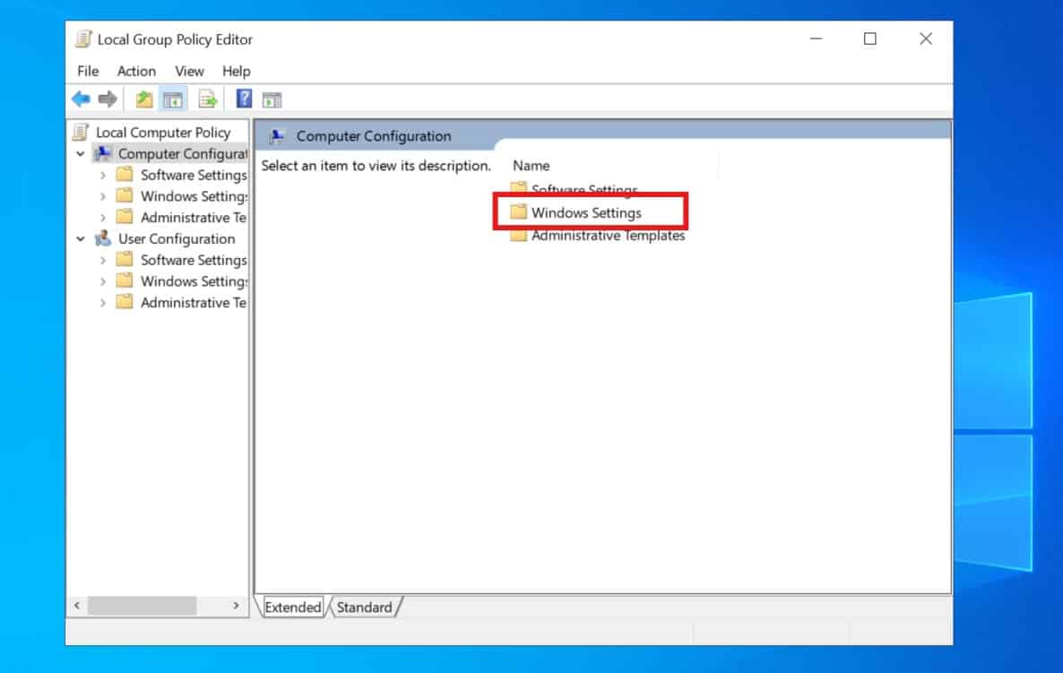Viewport: 1063px width, 673px height.
Task: Open the Action menu
Action: click(136, 71)
